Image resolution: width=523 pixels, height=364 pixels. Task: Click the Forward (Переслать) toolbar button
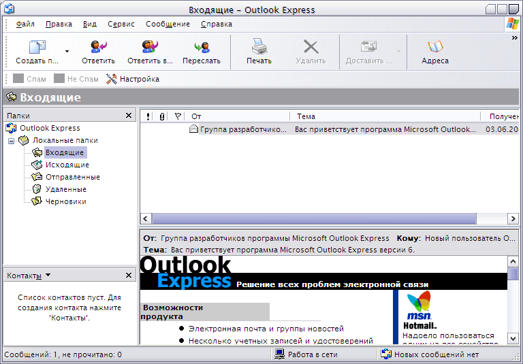[202, 52]
